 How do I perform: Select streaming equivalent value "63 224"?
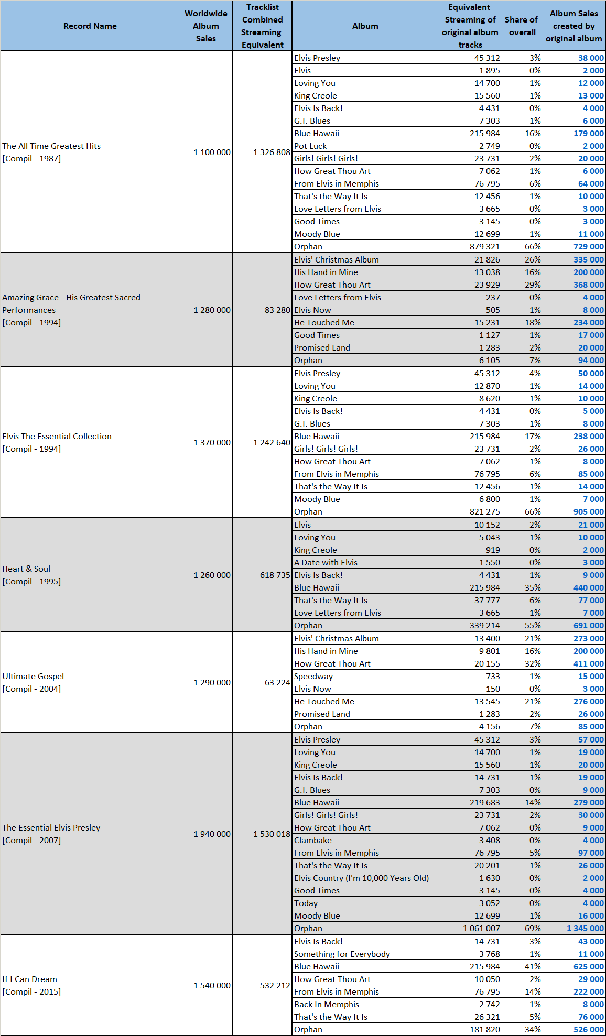[x=277, y=682]
